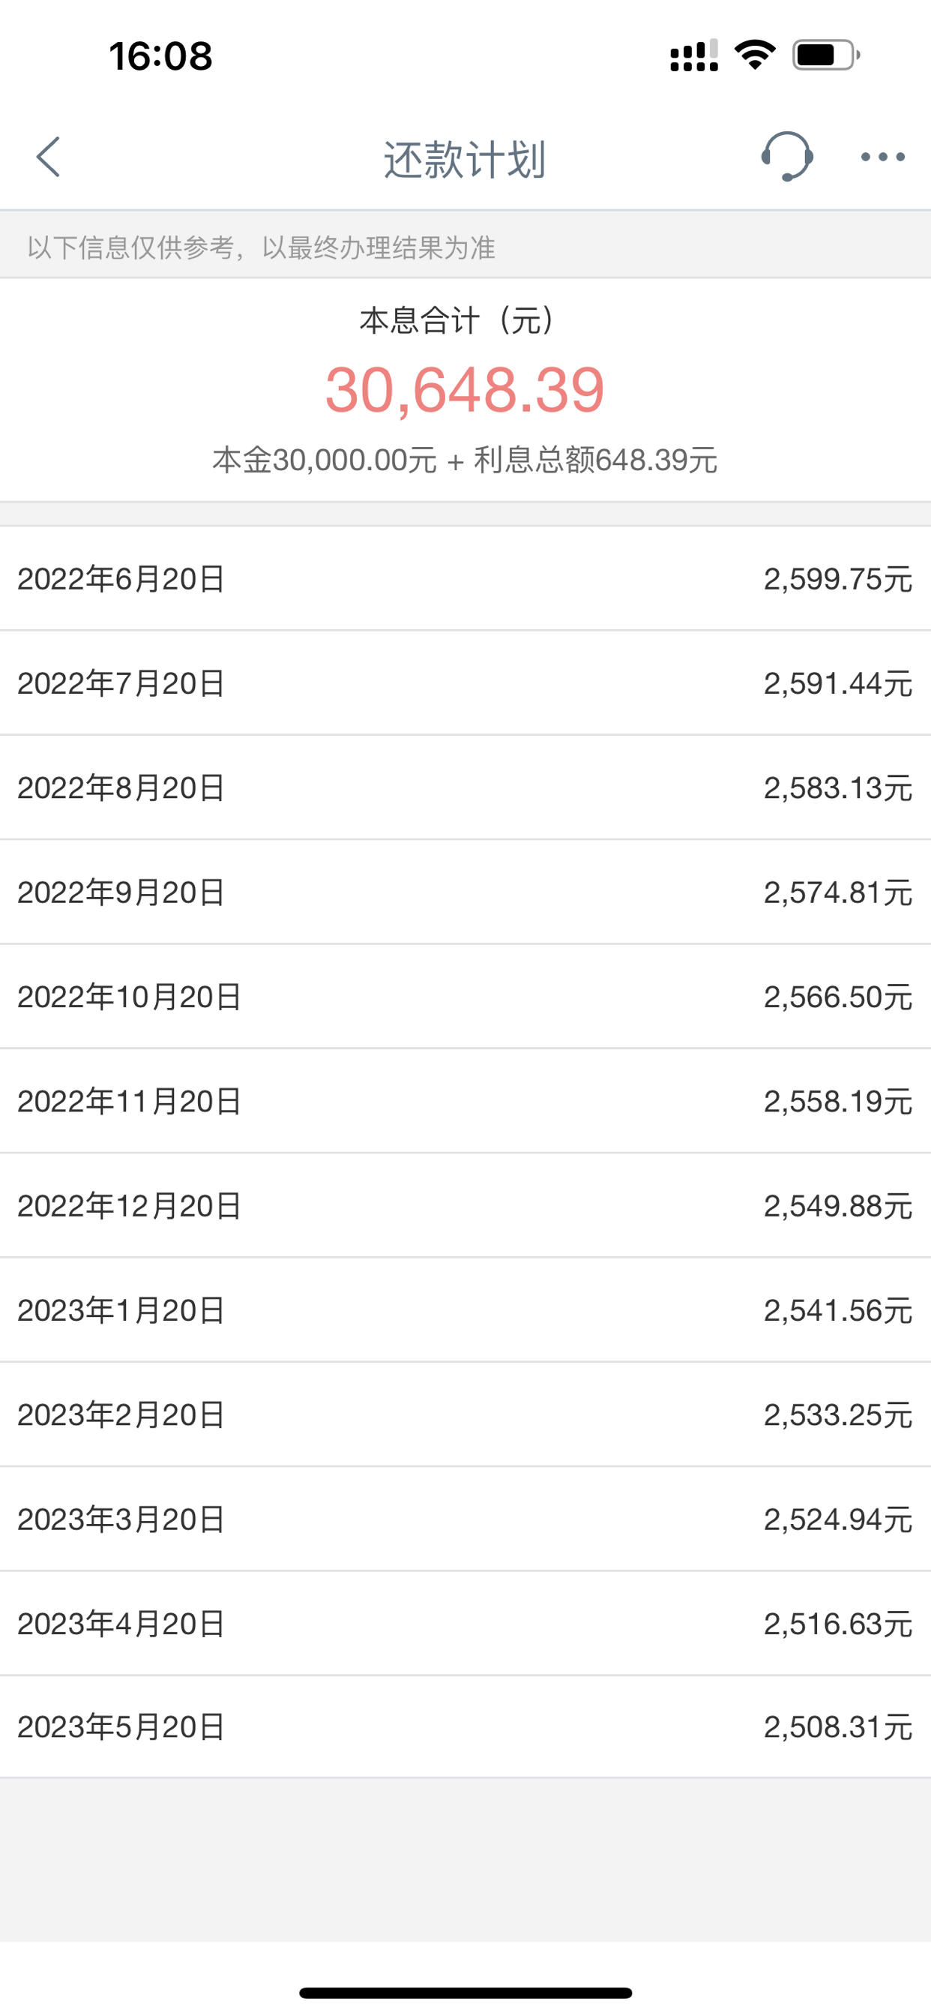The width and height of the screenshot is (931, 2016).
Task: Tap the battery status icon
Action: click(827, 55)
